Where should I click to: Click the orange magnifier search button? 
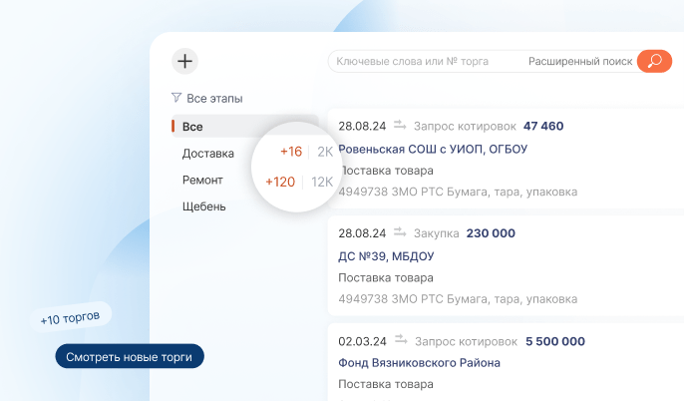click(x=654, y=61)
